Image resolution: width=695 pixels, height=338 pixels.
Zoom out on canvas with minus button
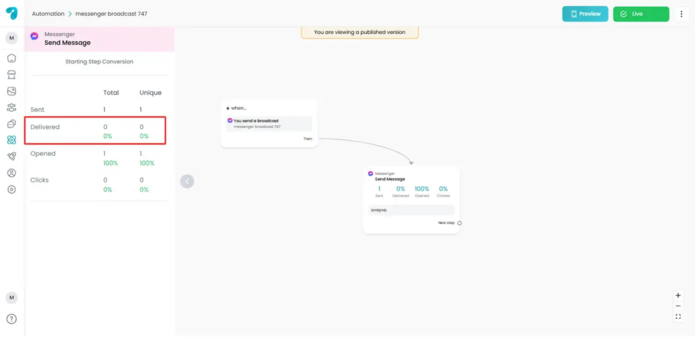[x=678, y=306]
